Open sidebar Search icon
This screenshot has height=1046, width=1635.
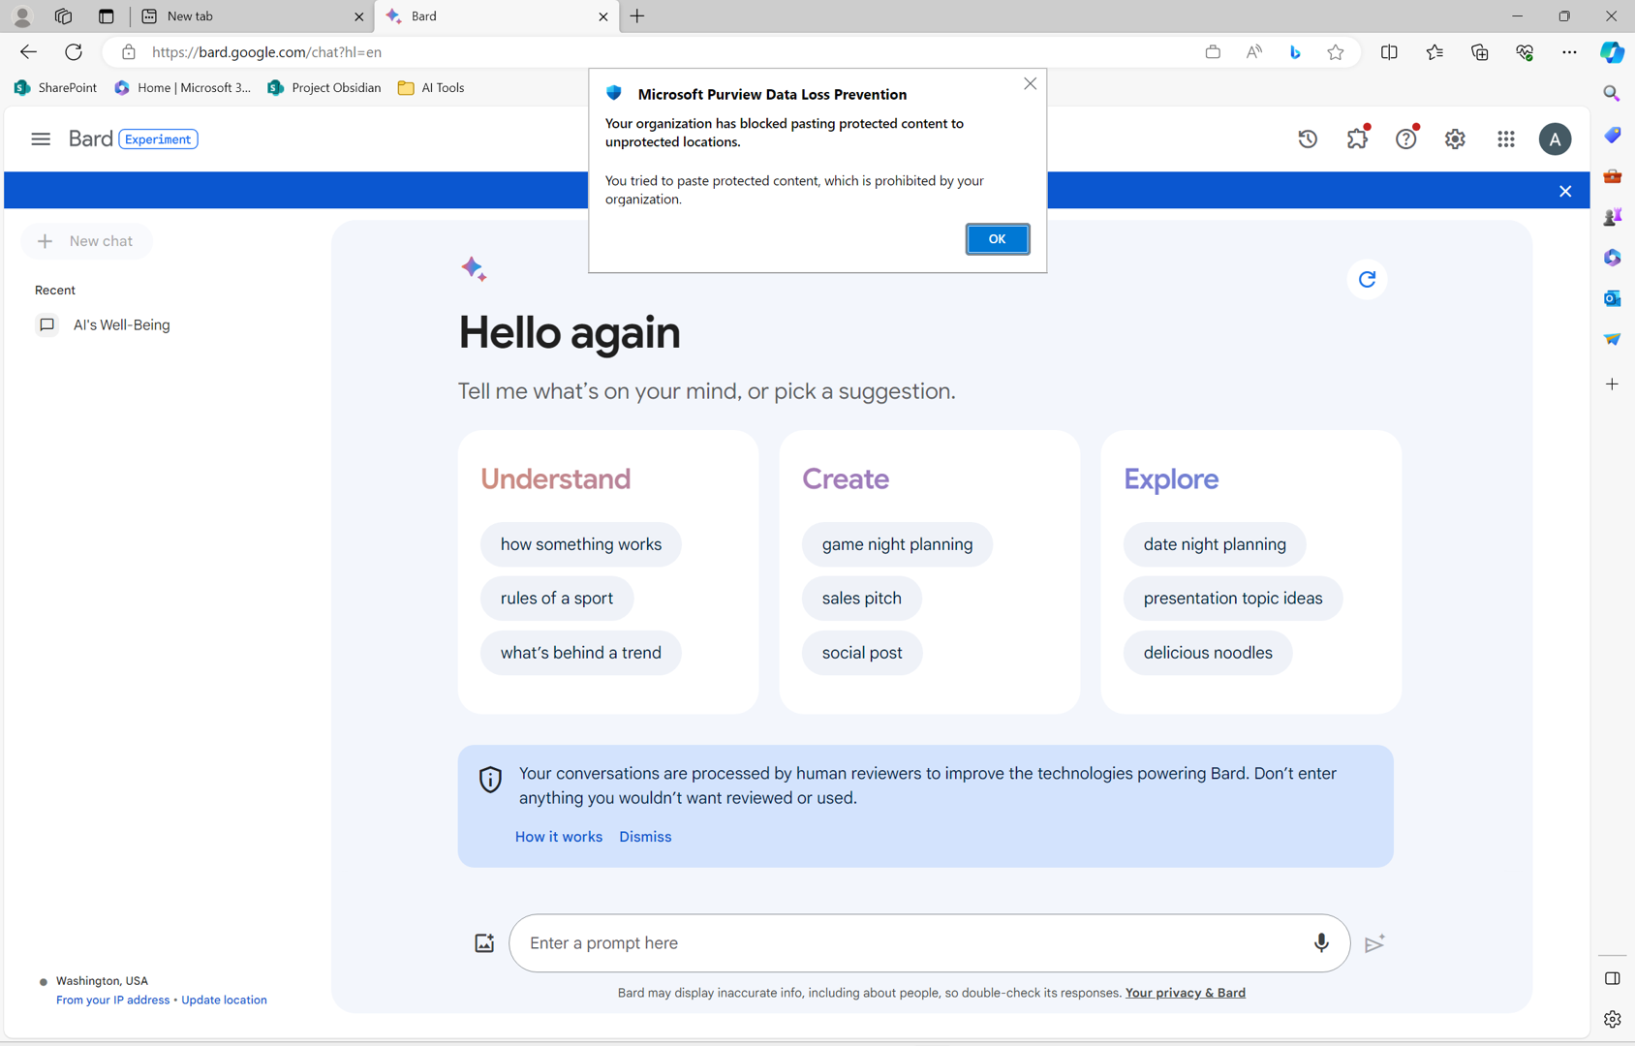coord(1612,94)
